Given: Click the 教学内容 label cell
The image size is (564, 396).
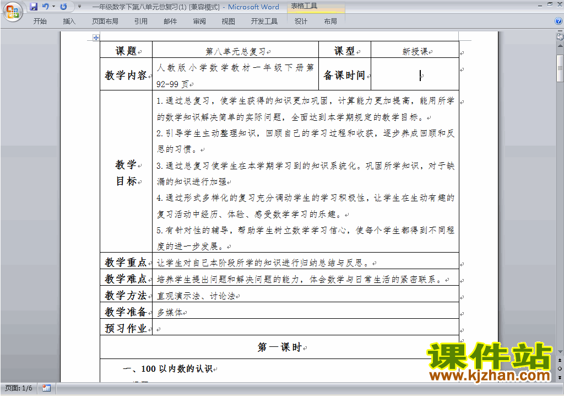Looking at the screenshot, I should pos(126,74).
